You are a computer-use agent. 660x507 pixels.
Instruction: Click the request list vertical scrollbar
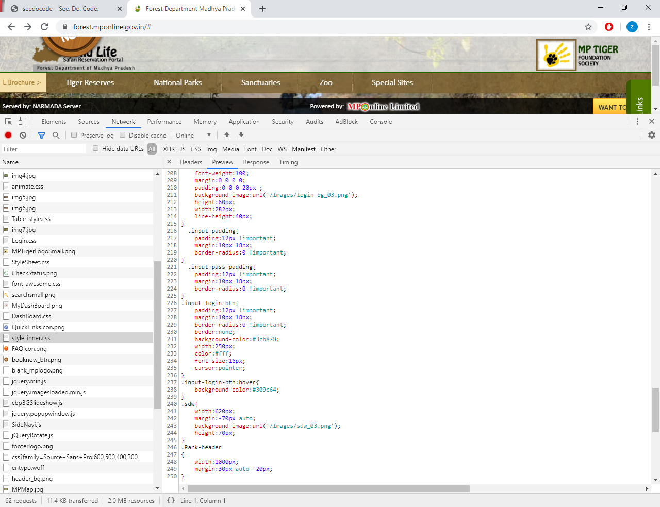tap(157, 335)
